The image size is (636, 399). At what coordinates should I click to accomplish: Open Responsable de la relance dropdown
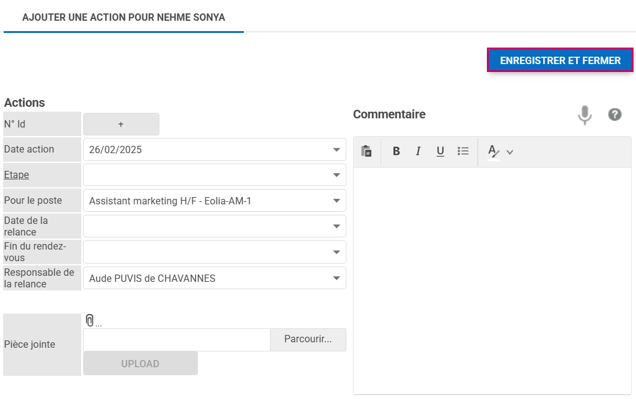tap(336, 278)
